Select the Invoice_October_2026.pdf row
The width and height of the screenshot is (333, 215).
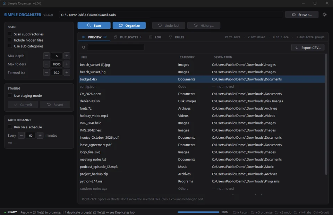[202, 138]
